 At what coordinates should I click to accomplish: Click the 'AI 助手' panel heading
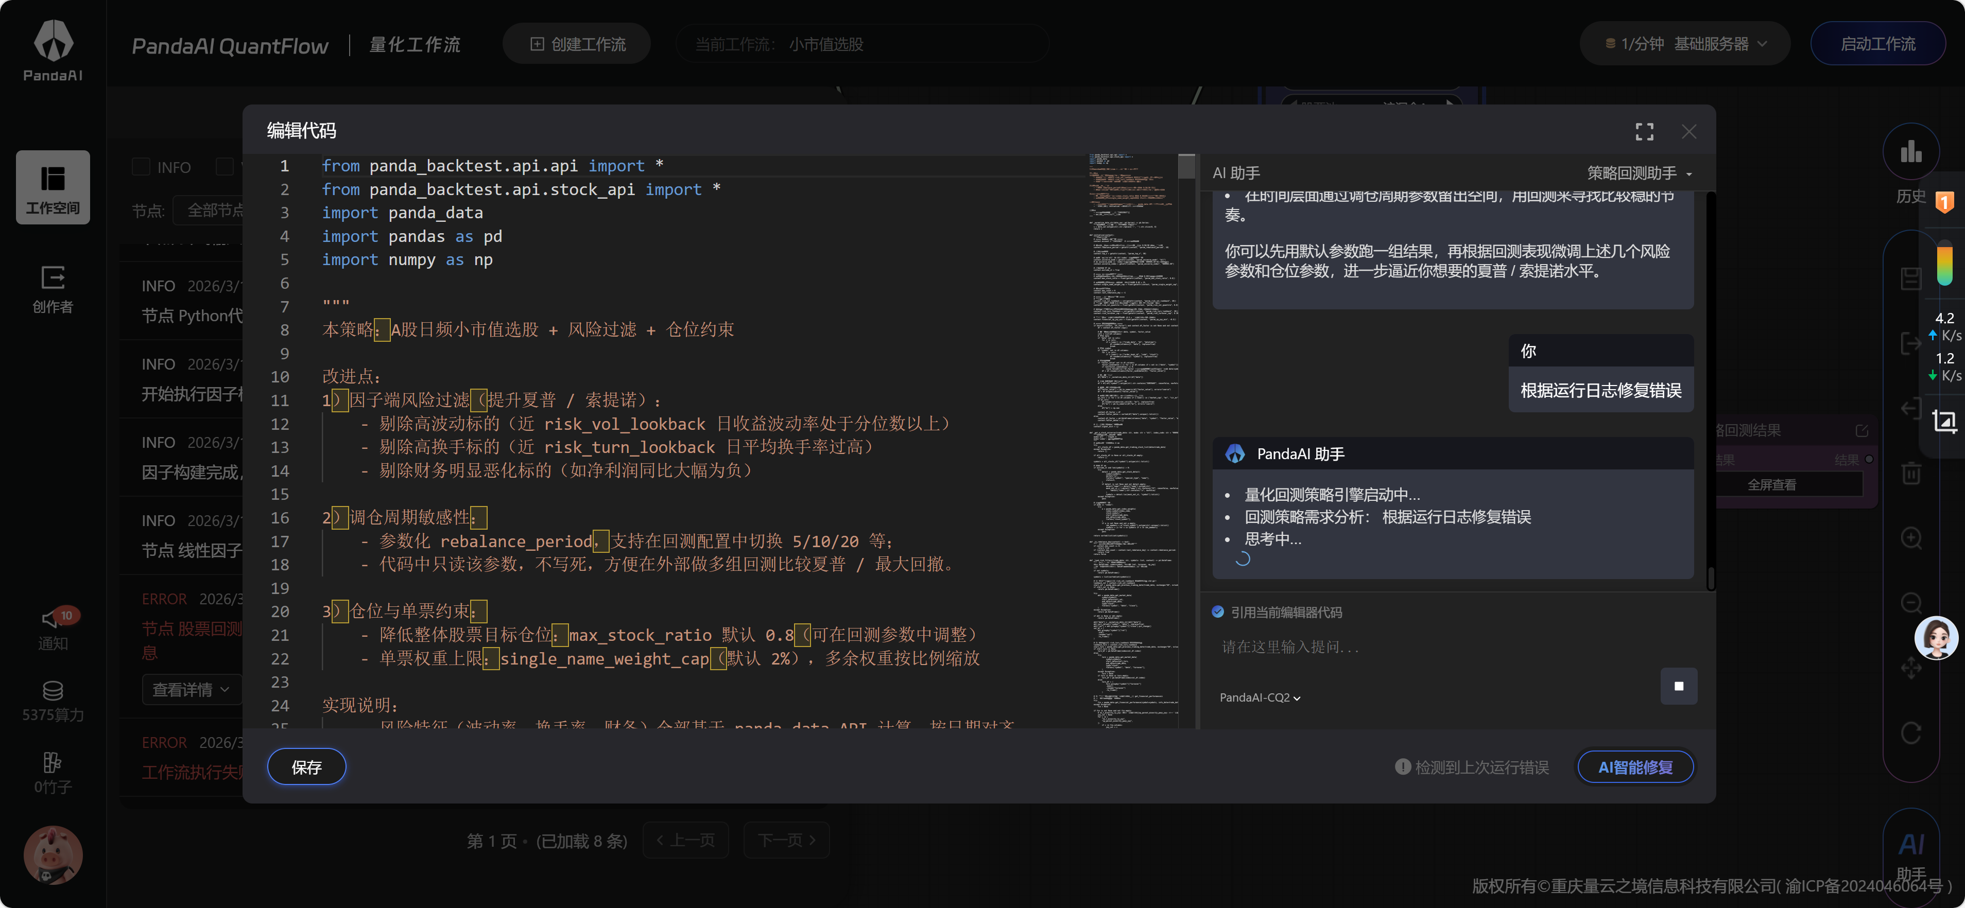click(1236, 173)
